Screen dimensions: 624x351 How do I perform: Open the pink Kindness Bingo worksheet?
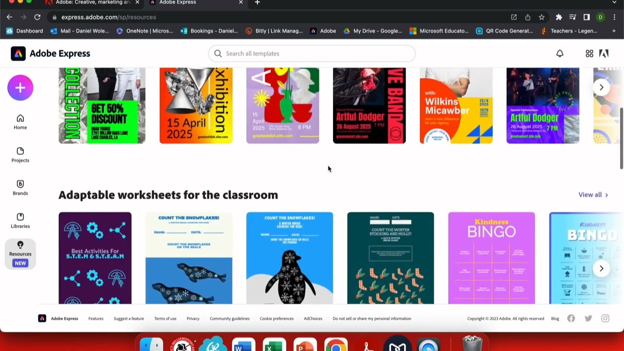pyautogui.click(x=491, y=258)
